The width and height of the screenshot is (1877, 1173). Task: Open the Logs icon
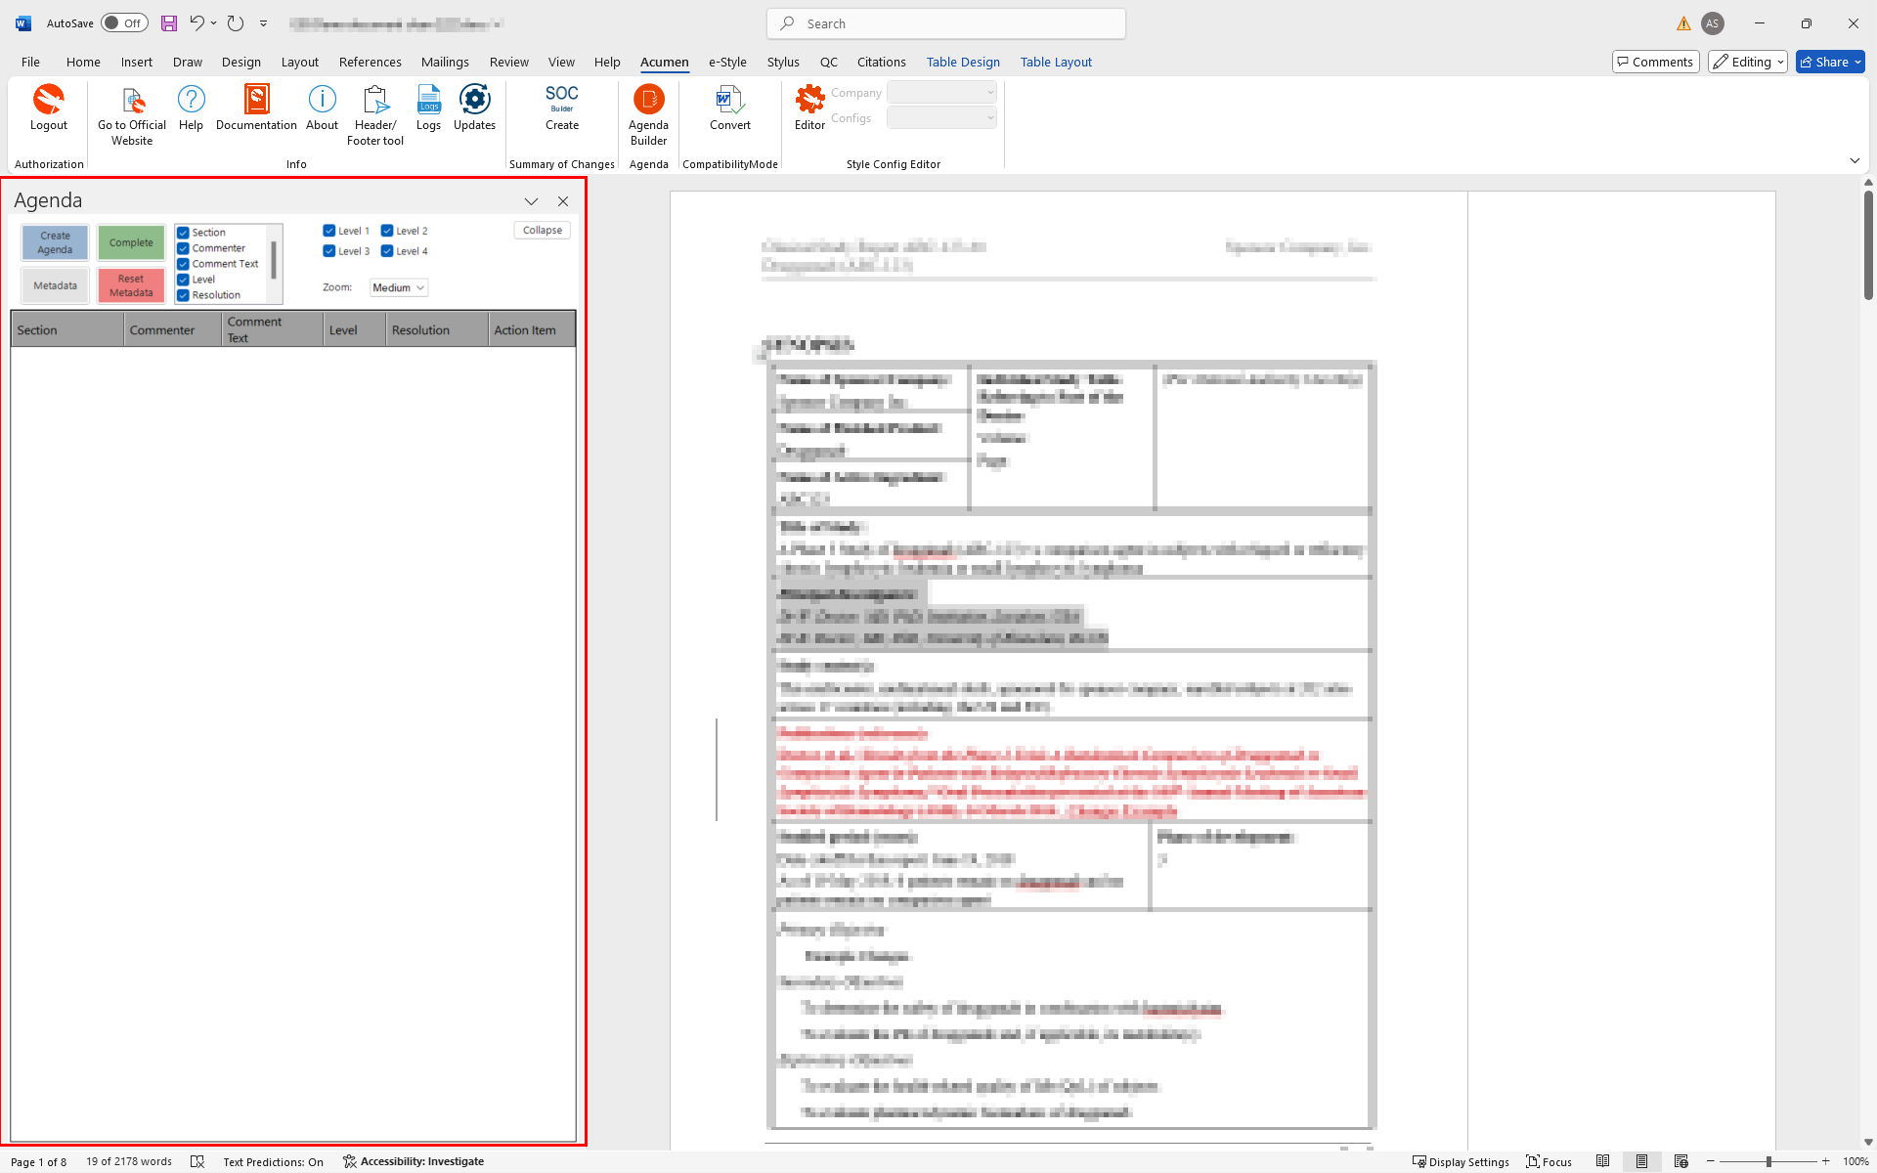coord(428,100)
